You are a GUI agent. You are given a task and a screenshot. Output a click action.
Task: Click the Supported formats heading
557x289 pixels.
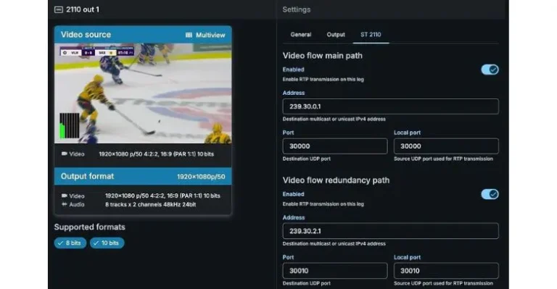89,227
